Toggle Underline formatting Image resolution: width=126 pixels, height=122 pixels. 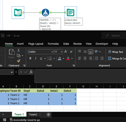(x=41, y=58)
